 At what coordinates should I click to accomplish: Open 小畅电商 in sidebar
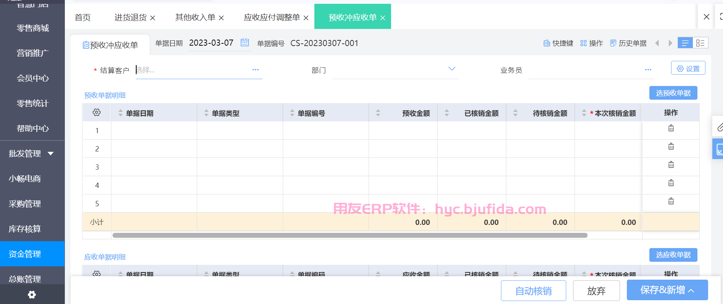pyautogui.click(x=25, y=178)
